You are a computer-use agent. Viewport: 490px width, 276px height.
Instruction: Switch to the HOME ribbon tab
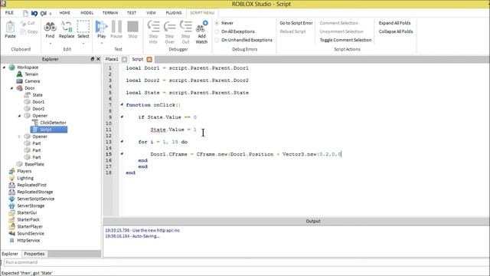click(64, 13)
